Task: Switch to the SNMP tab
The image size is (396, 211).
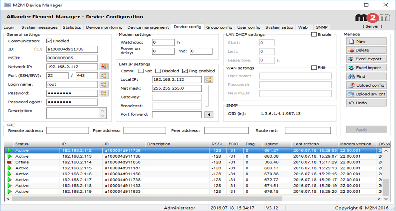Action: pos(322,27)
